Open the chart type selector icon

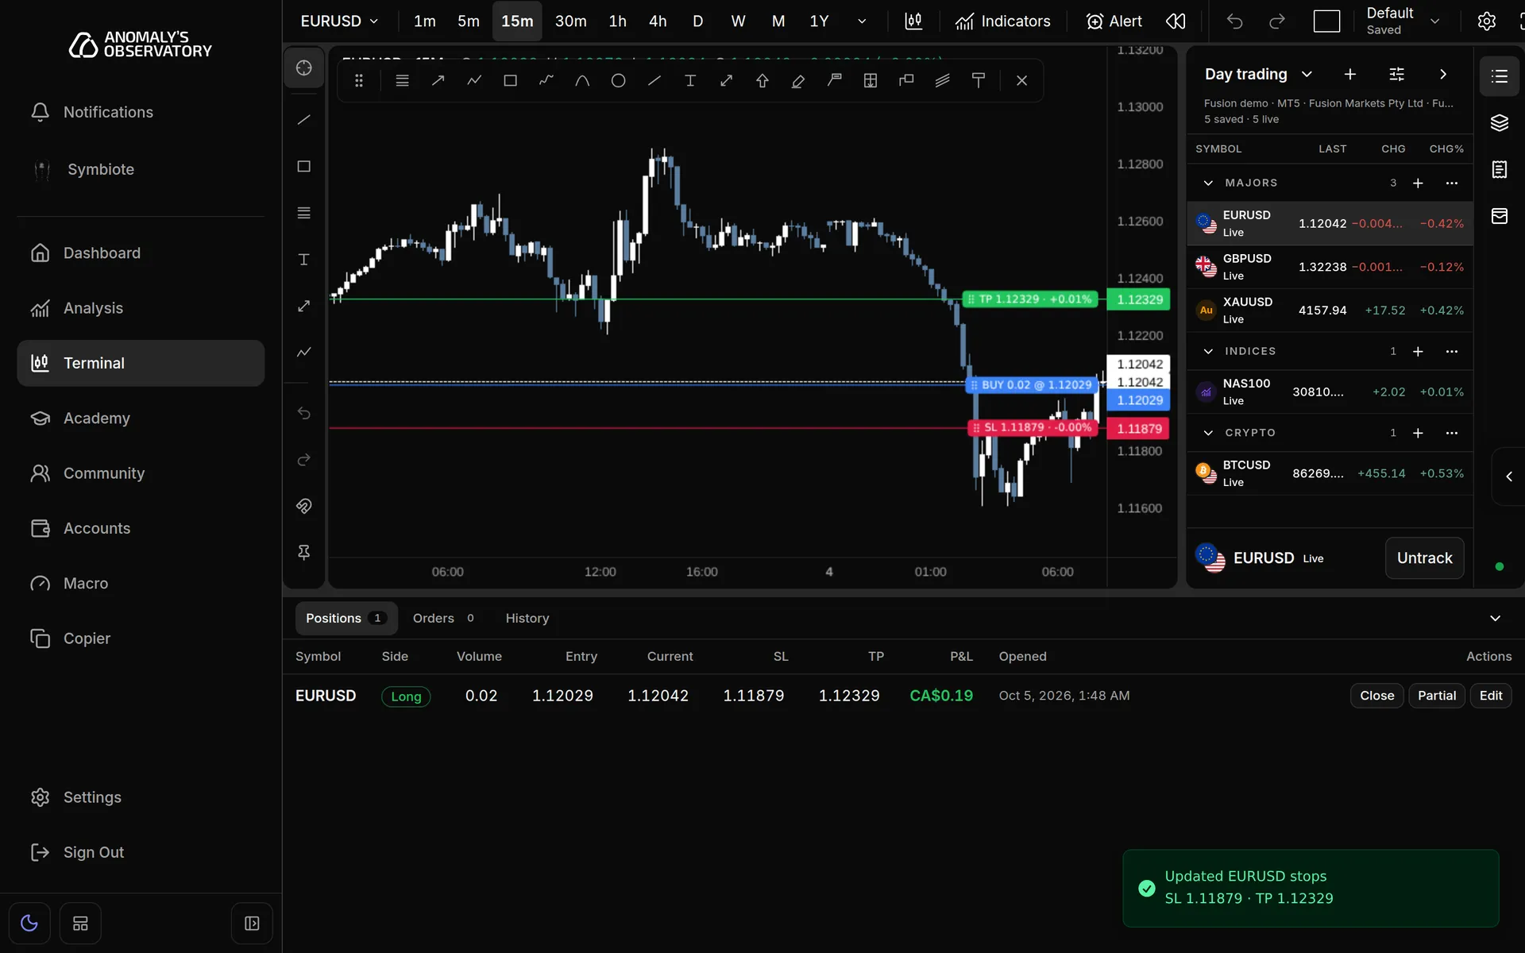click(x=913, y=21)
